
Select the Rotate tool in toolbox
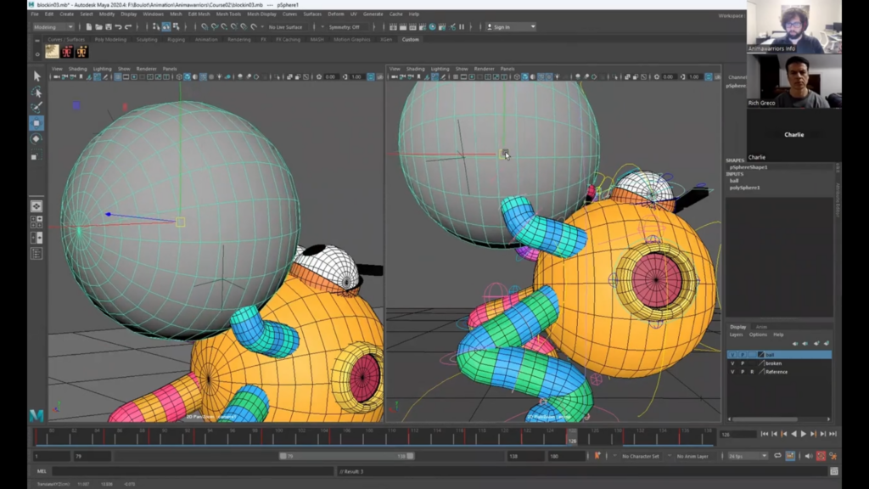coord(36,139)
